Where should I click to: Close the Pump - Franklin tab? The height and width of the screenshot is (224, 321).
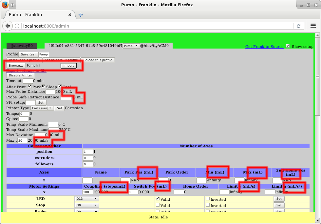(x=70, y=15)
